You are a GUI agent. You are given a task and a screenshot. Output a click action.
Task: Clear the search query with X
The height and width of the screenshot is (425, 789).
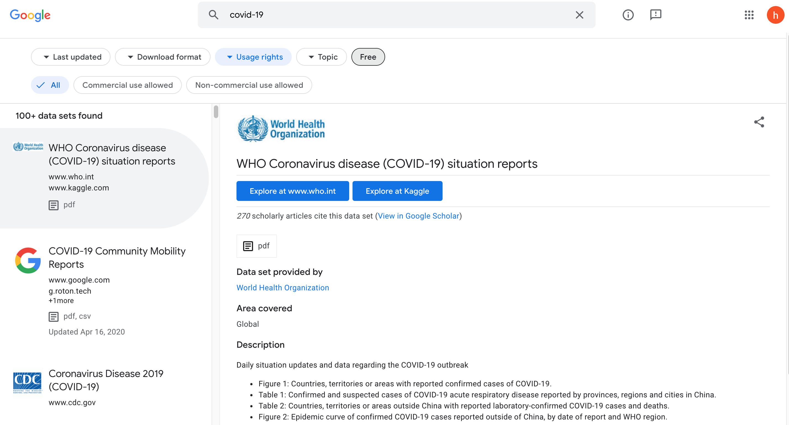point(579,15)
